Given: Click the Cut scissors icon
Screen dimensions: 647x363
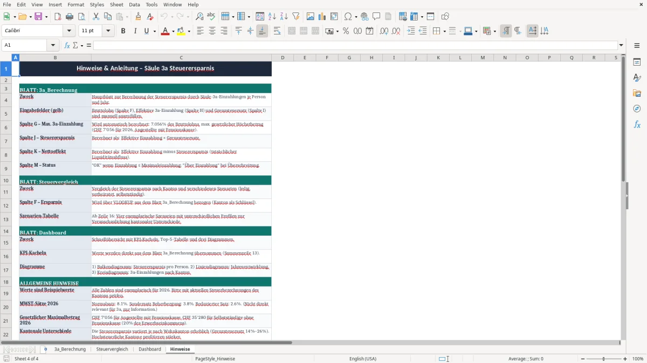Looking at the screenshot, I should pyautogui.click(x=95, y=17).
